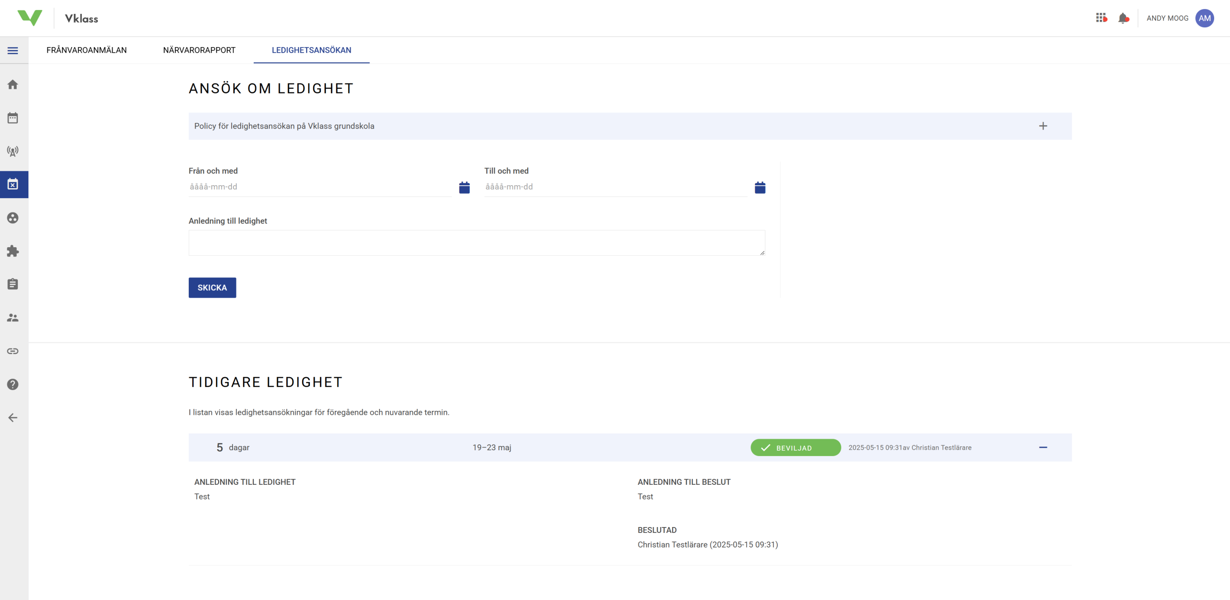Expand the ledighetsansökan policy panel

tap(1043, 126)
